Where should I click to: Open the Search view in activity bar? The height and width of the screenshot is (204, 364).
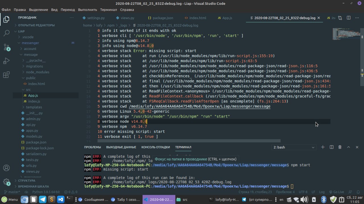click(x=6, y=33)
